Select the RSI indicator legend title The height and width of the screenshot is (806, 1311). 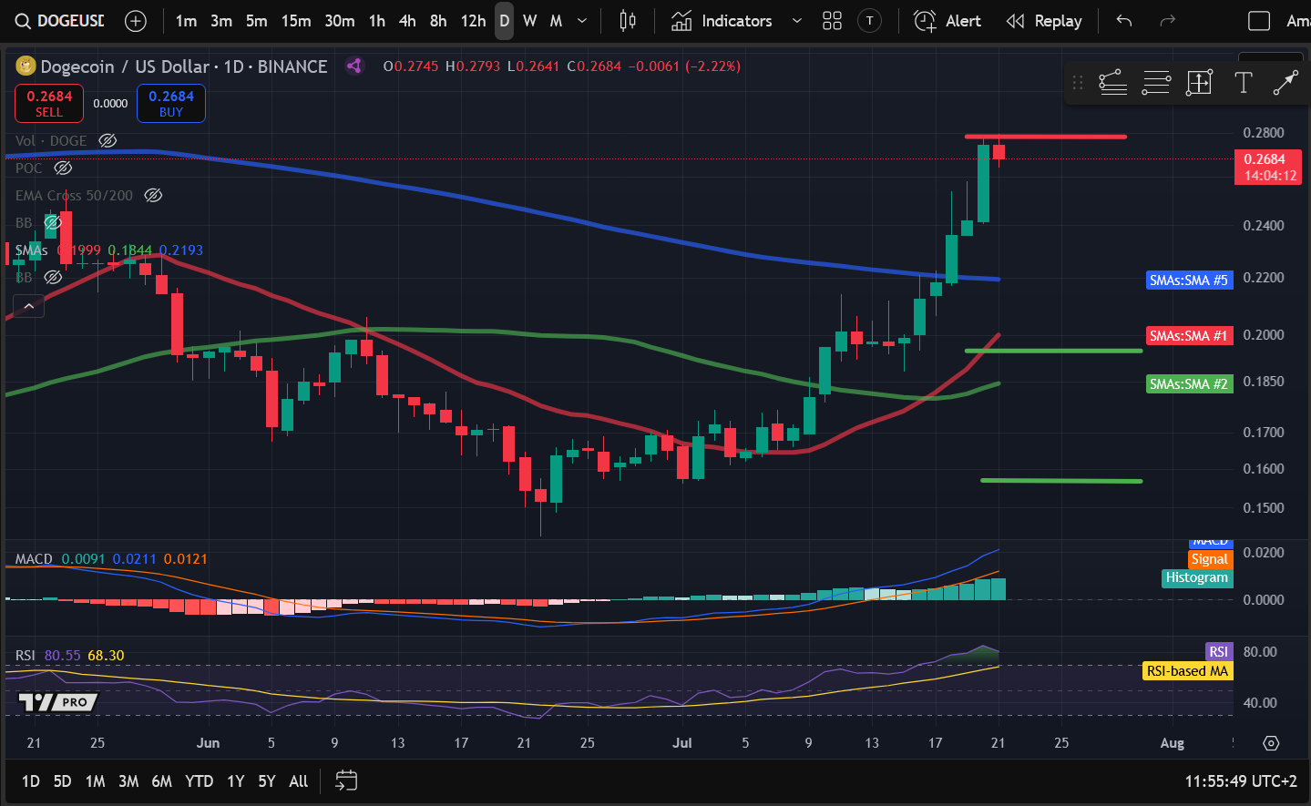pyautogui.click(x=26, y=655)
